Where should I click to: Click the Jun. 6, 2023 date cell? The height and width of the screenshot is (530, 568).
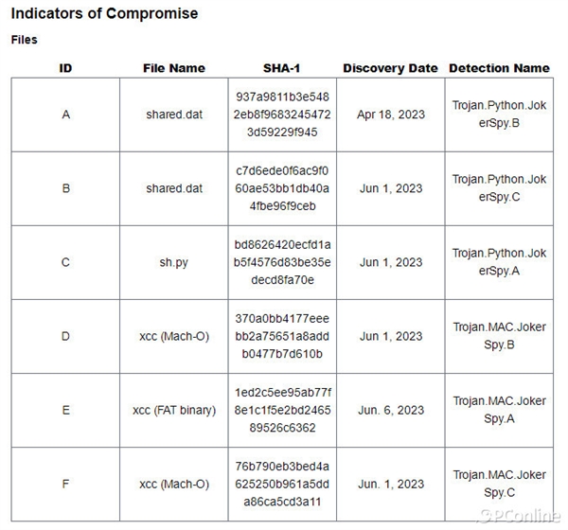pos(391,410)
